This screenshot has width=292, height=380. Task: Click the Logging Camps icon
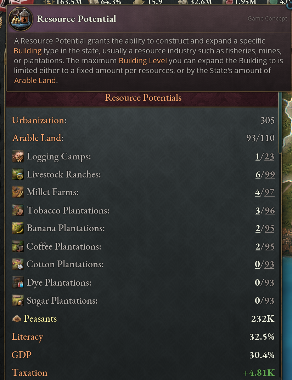(18, 156)
